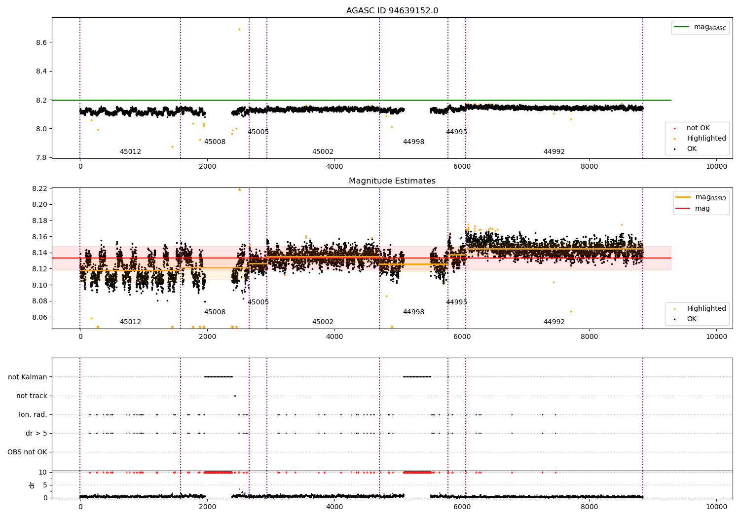This screenshot has width=740, height=518.
Task: Click Highlighted in the top panel legend
Action: 700,138
